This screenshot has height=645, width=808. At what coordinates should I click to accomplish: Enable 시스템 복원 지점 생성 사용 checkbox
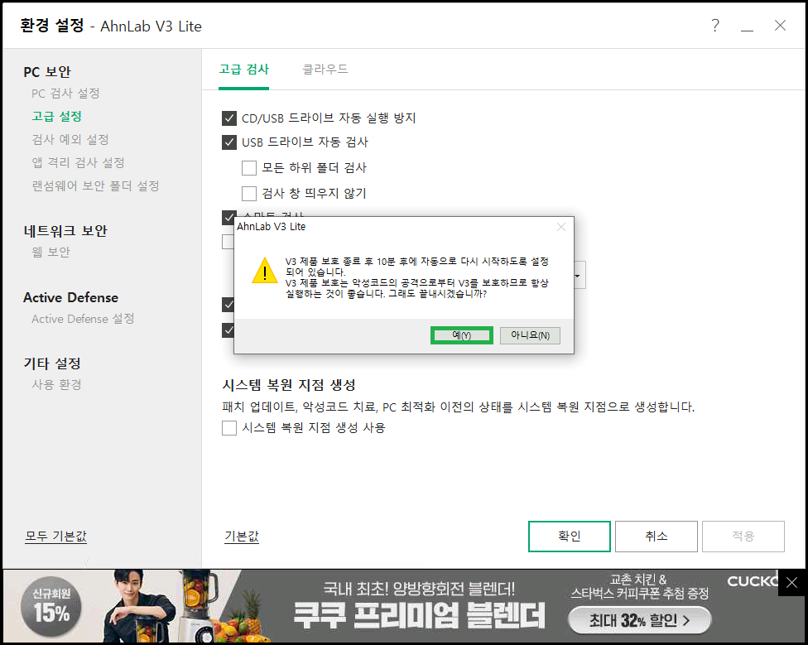(x=229, y=427)
